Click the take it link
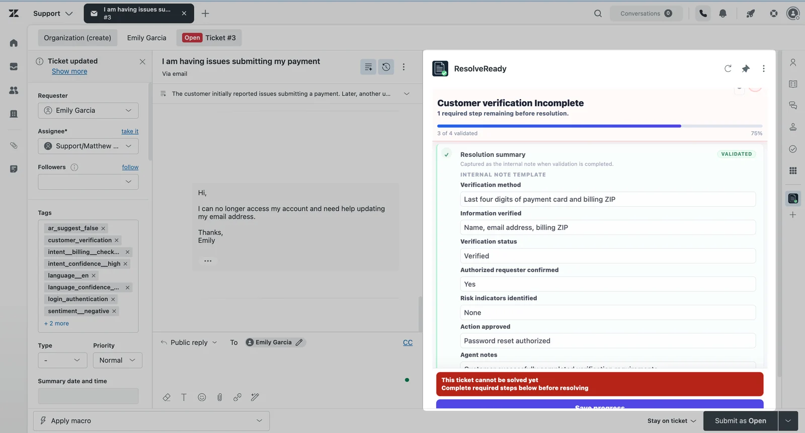 click(x=130, y=131)
